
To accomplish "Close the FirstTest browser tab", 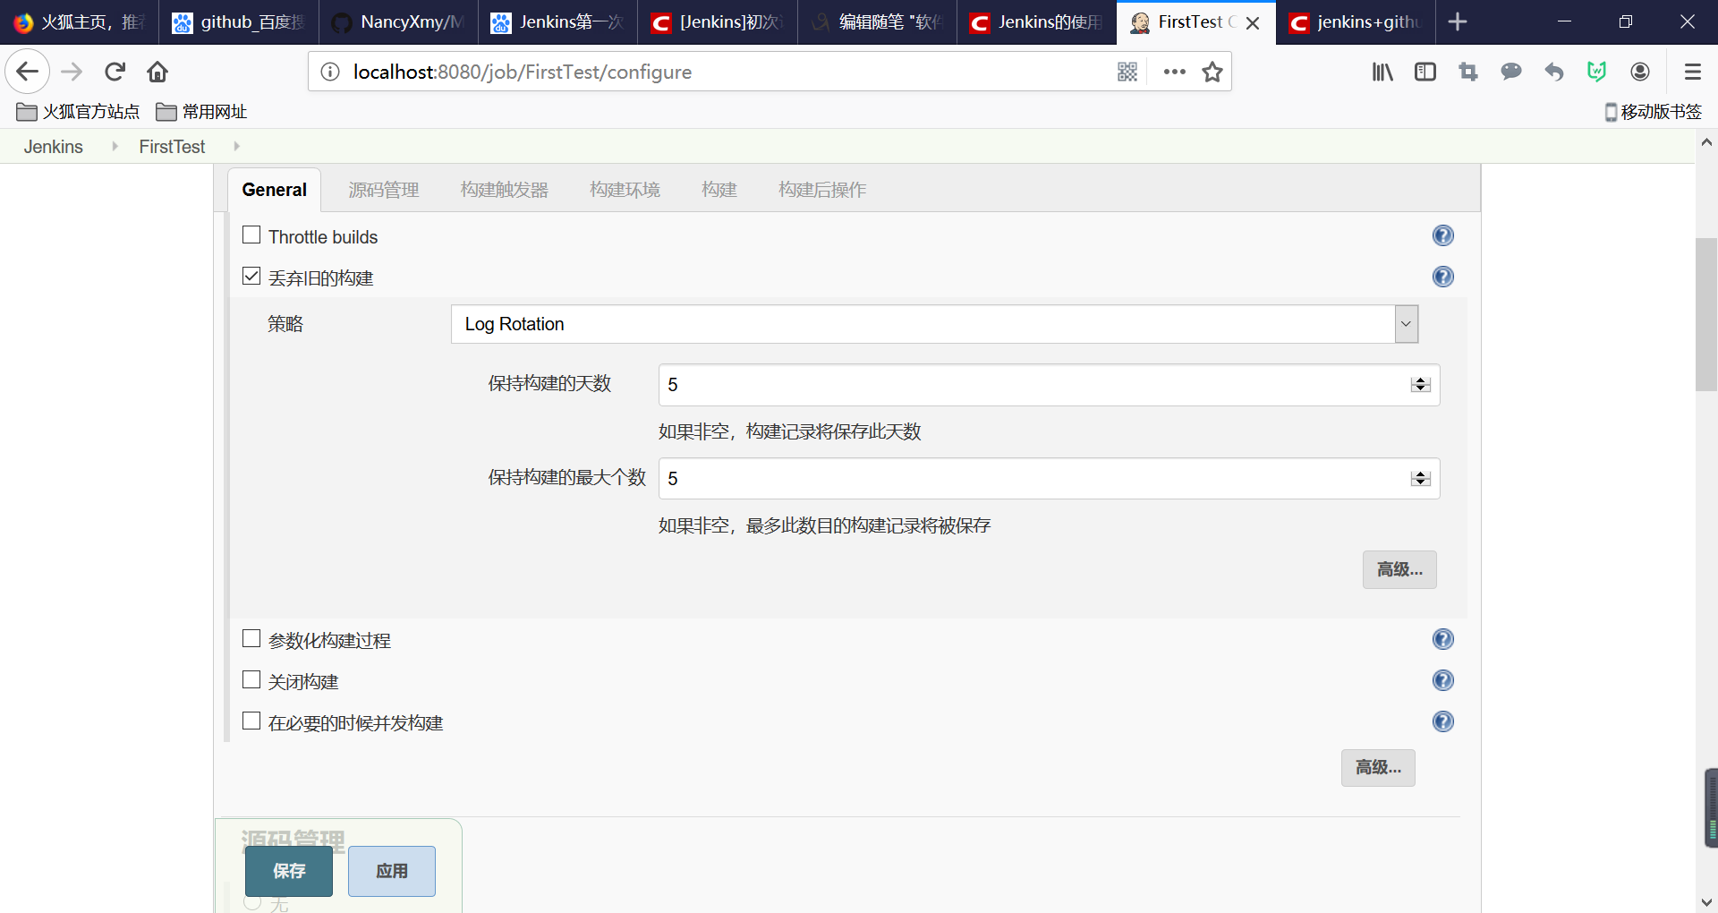I will (x=1253, y=23).
